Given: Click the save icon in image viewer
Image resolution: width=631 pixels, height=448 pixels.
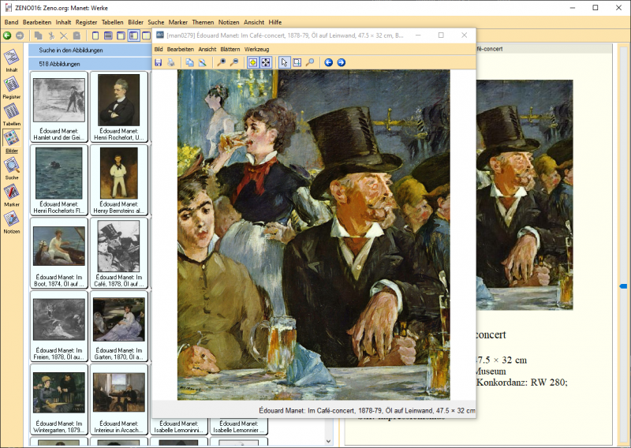Looking at the screenshot, I should (x=159, y=62).
